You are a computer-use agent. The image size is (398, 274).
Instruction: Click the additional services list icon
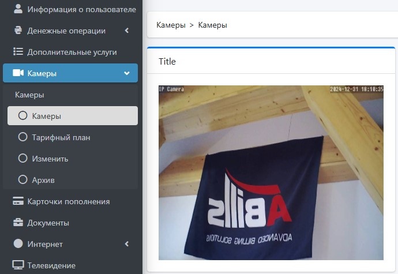[18, 51]
